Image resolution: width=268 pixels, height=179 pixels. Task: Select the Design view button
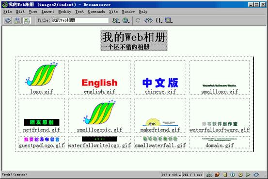click(x=27, y=20)
